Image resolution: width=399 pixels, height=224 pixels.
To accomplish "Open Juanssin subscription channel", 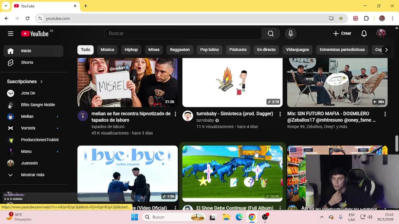I will pyautogui.click(x=33, y=163).
